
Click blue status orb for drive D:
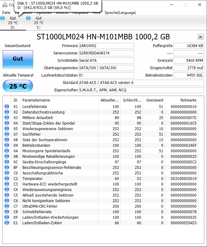point(2,18)
